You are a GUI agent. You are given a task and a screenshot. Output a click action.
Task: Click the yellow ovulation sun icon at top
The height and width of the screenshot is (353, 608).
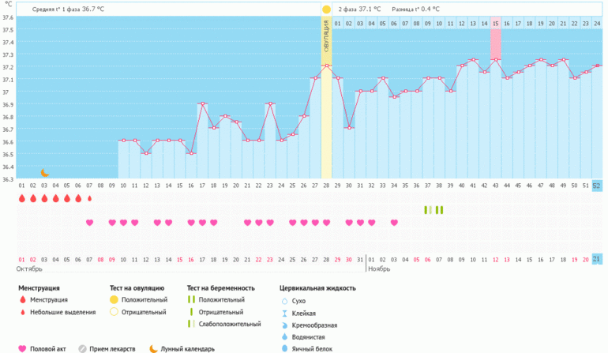[x=326, y=9]
